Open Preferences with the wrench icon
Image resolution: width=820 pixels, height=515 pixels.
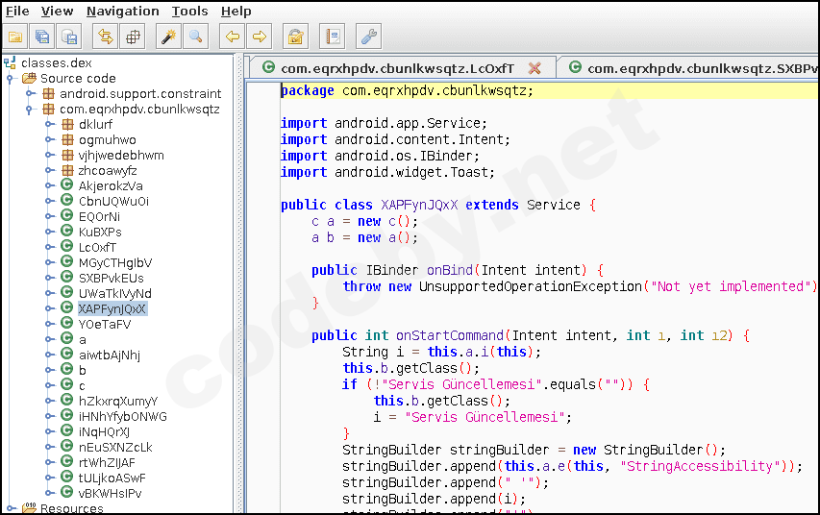tap(368, 37)
